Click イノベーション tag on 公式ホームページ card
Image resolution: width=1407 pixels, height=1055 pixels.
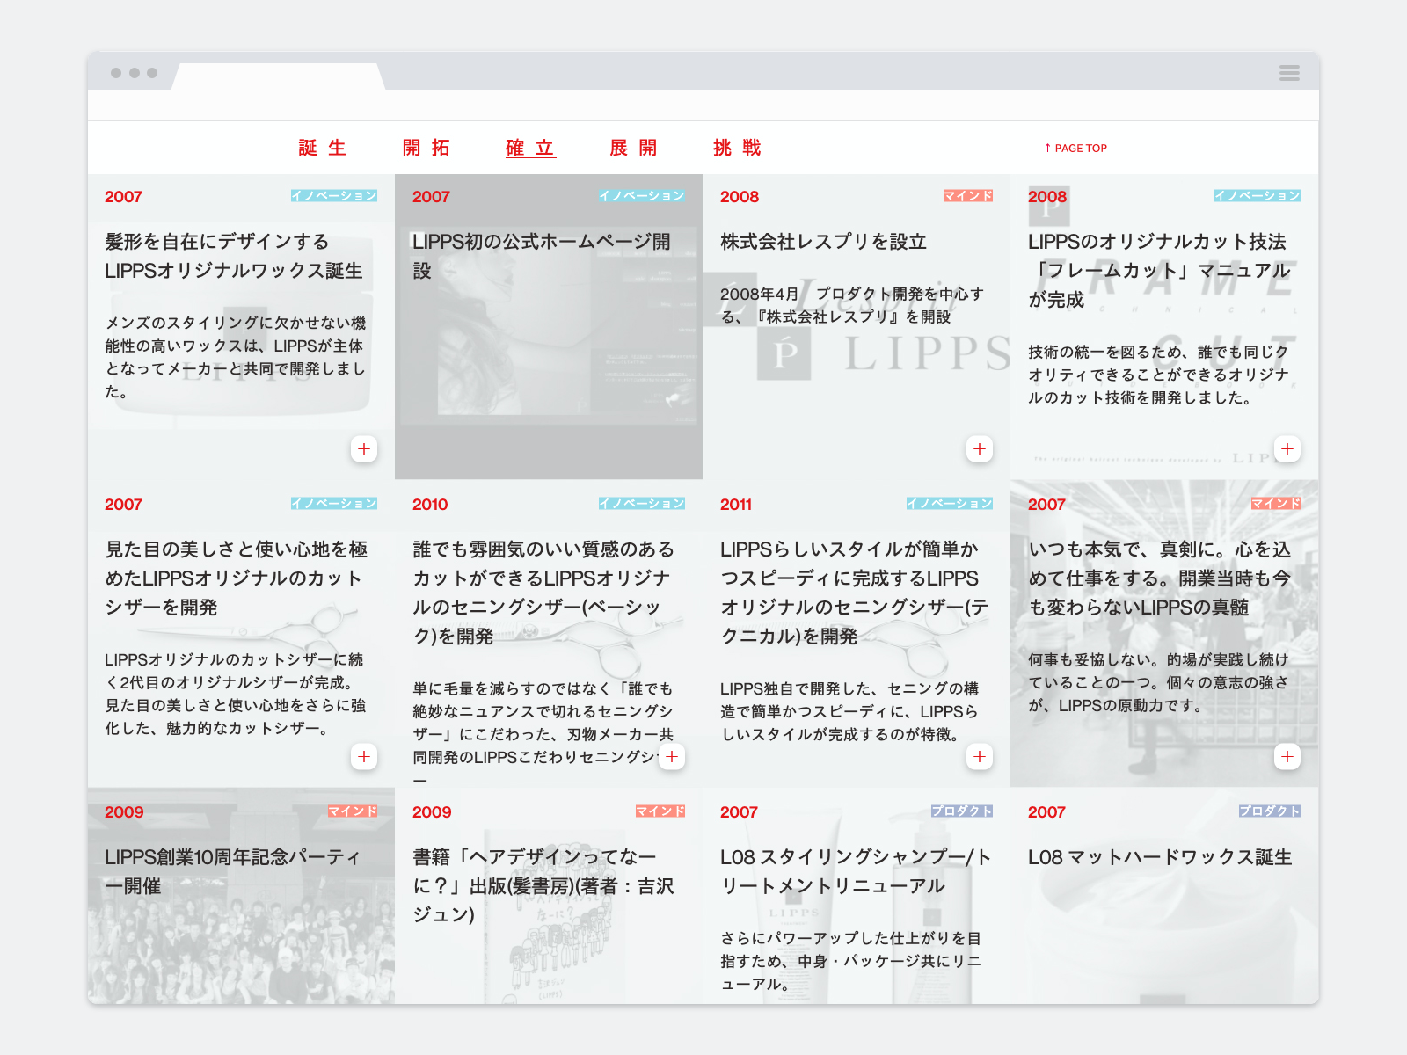click(x=642, y=196)
